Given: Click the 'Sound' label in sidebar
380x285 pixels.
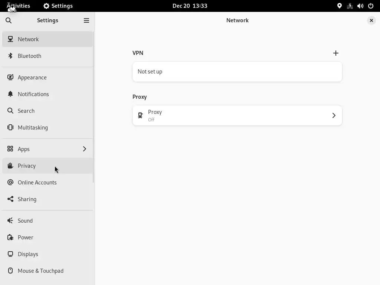Looking at the screenshot, I should coord(25,220).
